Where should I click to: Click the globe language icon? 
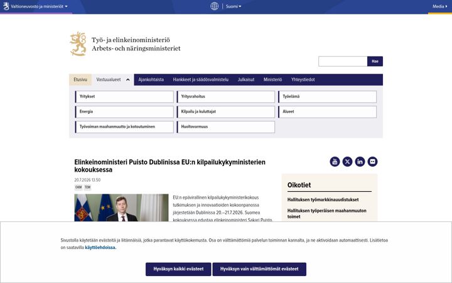pos(215,6)
